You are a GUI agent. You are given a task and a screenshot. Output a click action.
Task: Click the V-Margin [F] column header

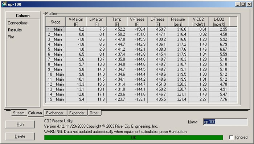point(76,22)
